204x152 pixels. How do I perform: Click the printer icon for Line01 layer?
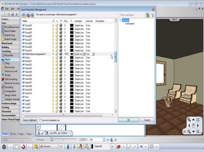pos(61,101)
